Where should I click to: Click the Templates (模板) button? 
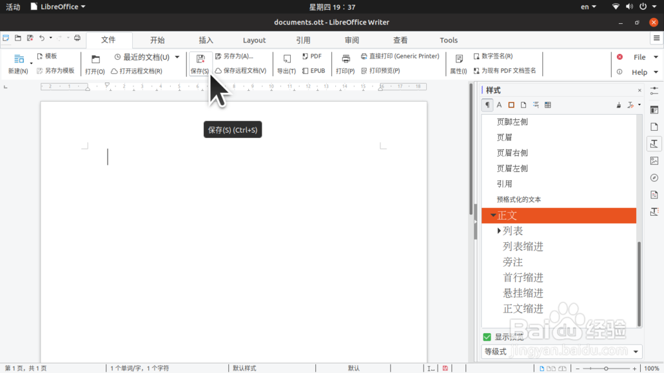coord(47,56)
